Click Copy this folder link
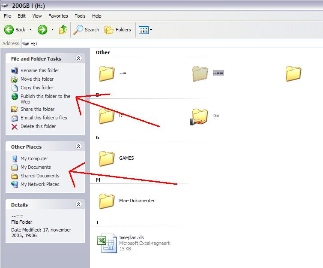This screenshot has height=268, width=323. [37, 88]
